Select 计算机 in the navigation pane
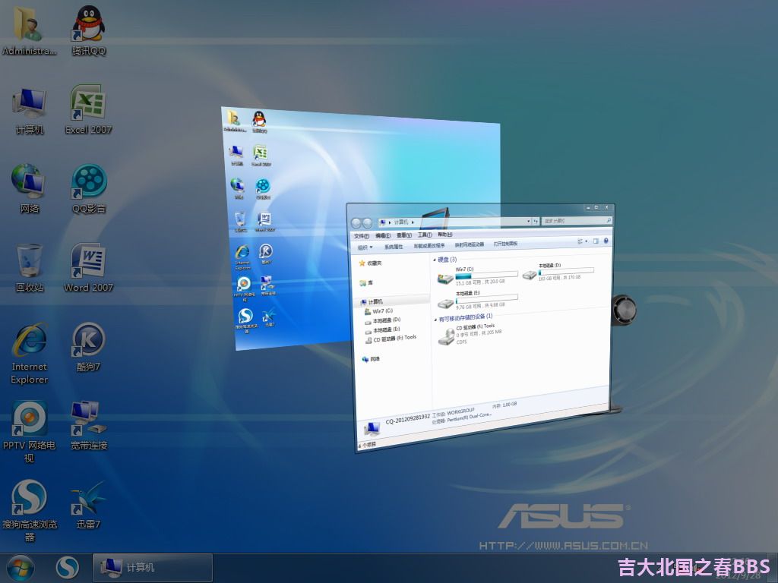 (372, 301)
